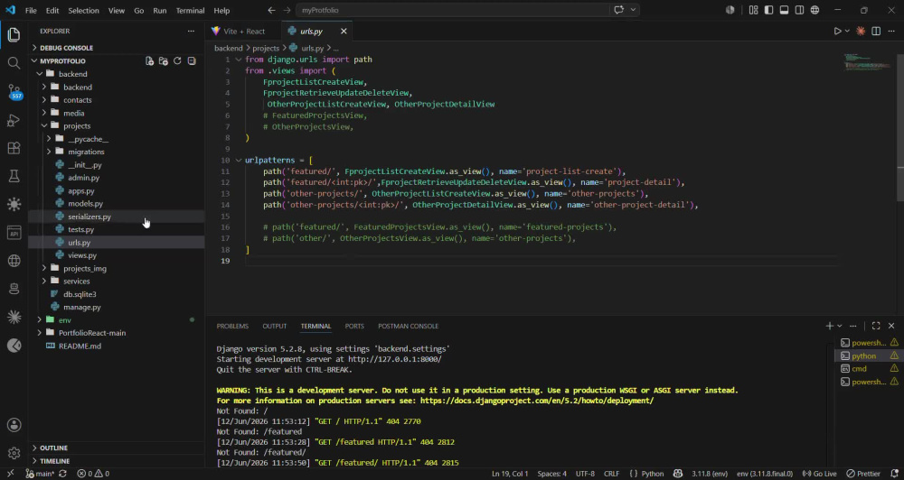The height and width of the screenshot is (480, 904).
Task: Open serializers.py in the file tree
Action: pyautogui.click(x=89, y=217)
